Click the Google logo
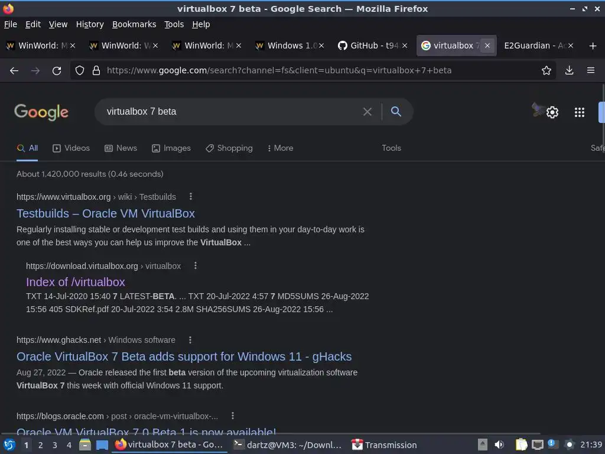This screenshot has width=605, height=454. pyautogui.click(x=41, y=112)
